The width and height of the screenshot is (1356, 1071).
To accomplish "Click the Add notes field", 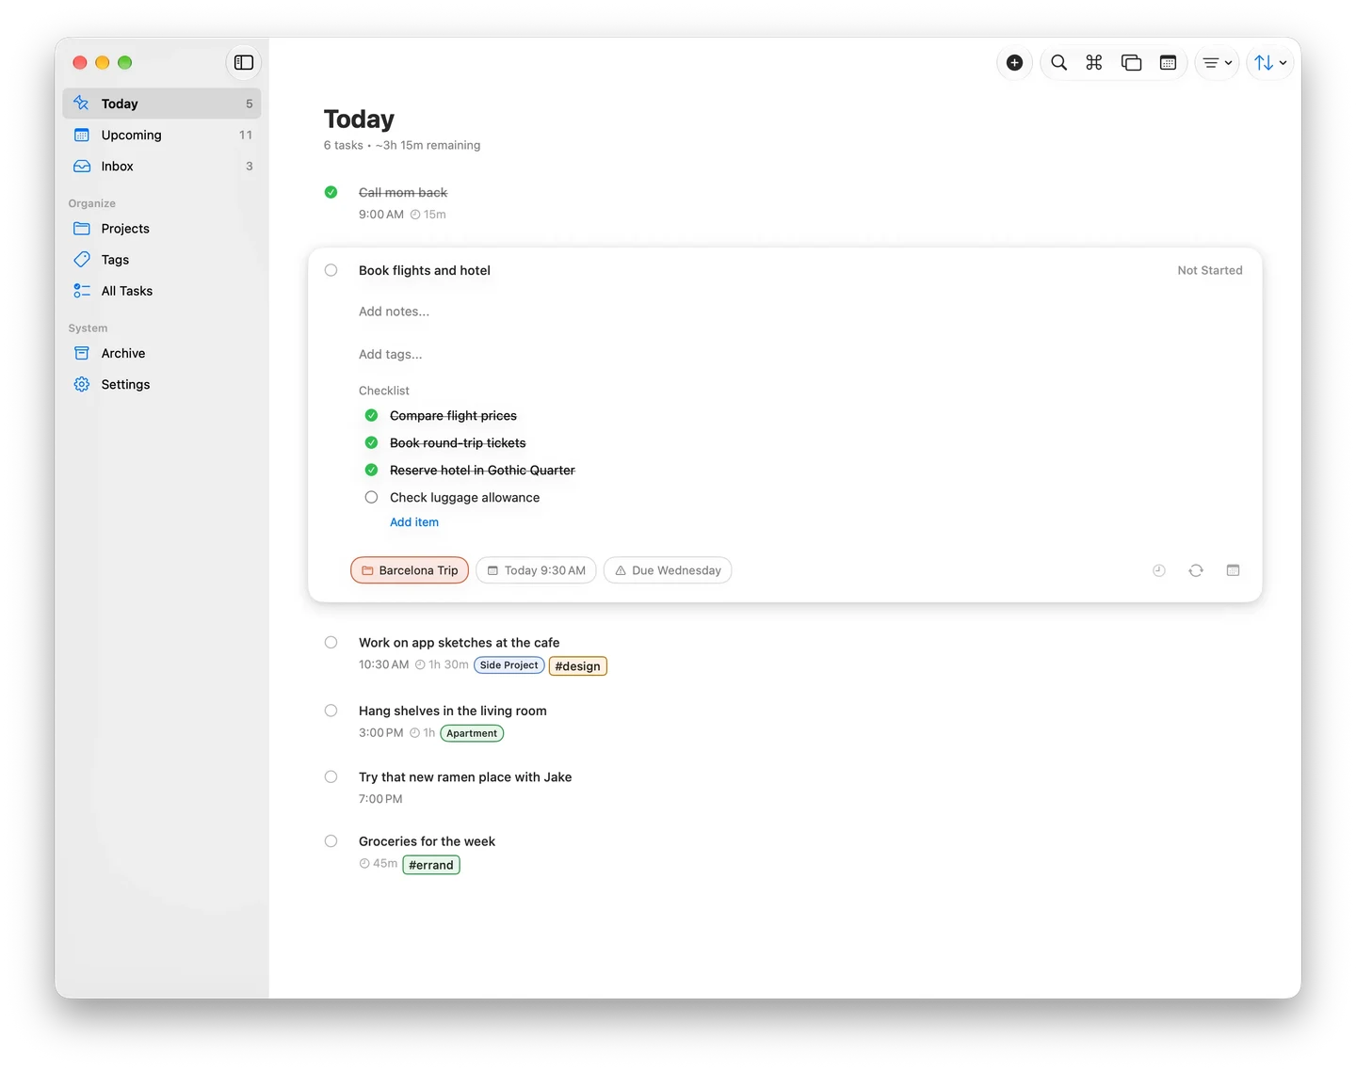I will pyautogui.click(x=394, y=312).
